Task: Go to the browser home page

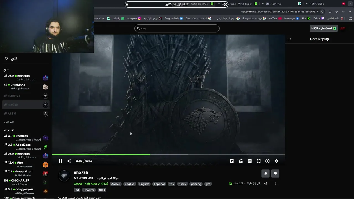Action: [x=330, y=12]
